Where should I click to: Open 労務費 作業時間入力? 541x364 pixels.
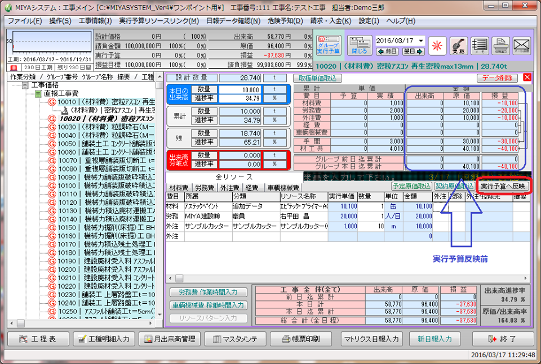[x=208, y=292]
